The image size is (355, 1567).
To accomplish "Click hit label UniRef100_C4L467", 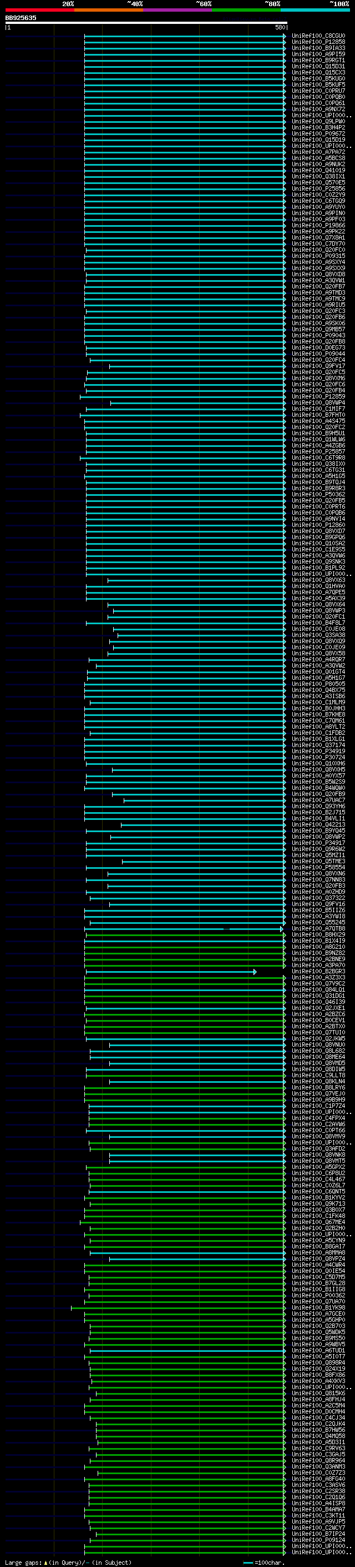I will [x=318, y=1179].
